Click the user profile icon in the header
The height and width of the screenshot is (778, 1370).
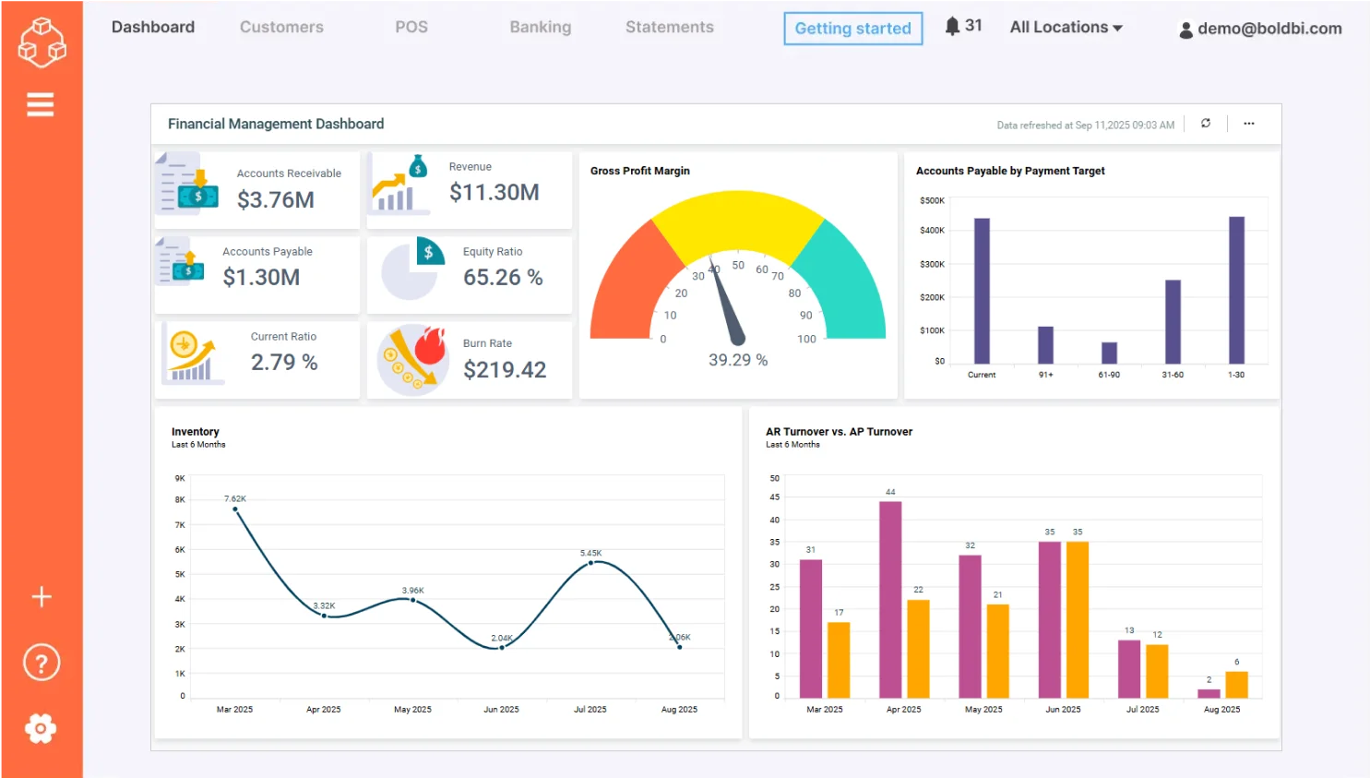coord(1185,29)
